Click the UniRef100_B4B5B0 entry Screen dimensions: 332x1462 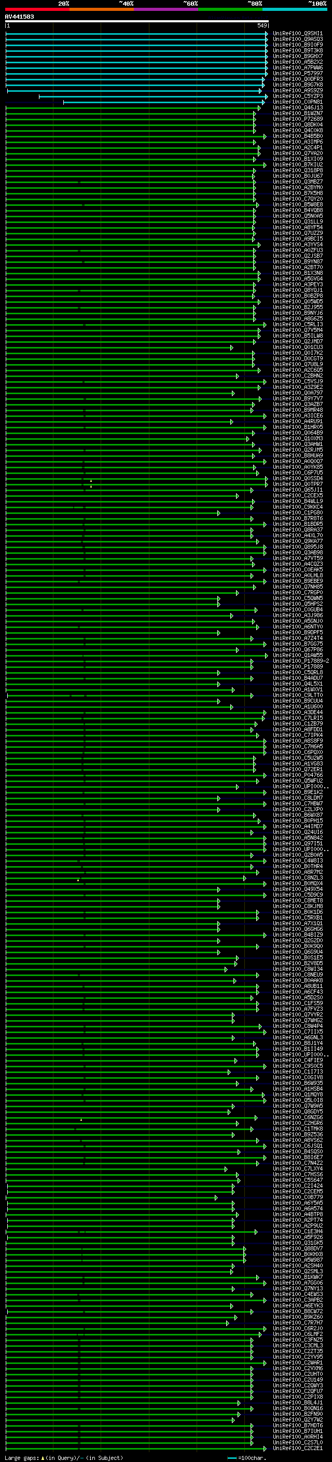tap(297, 136)
